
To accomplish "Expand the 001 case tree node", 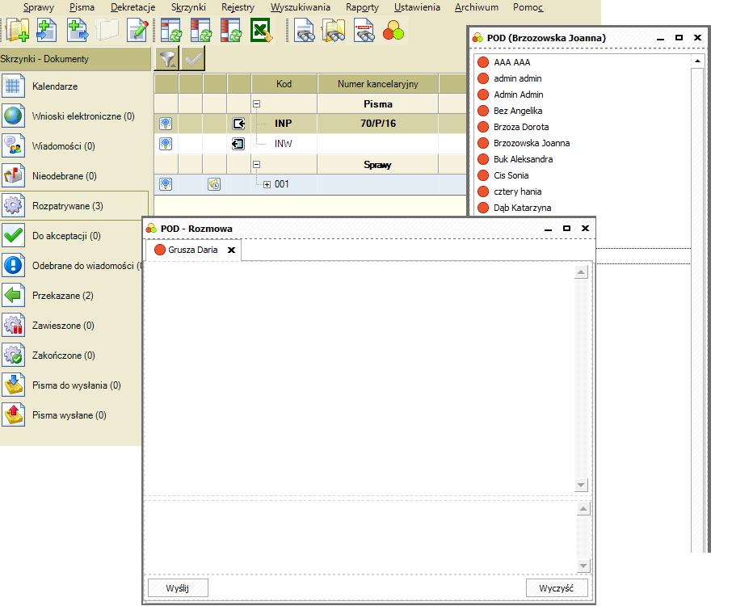I will coord(267,184).
